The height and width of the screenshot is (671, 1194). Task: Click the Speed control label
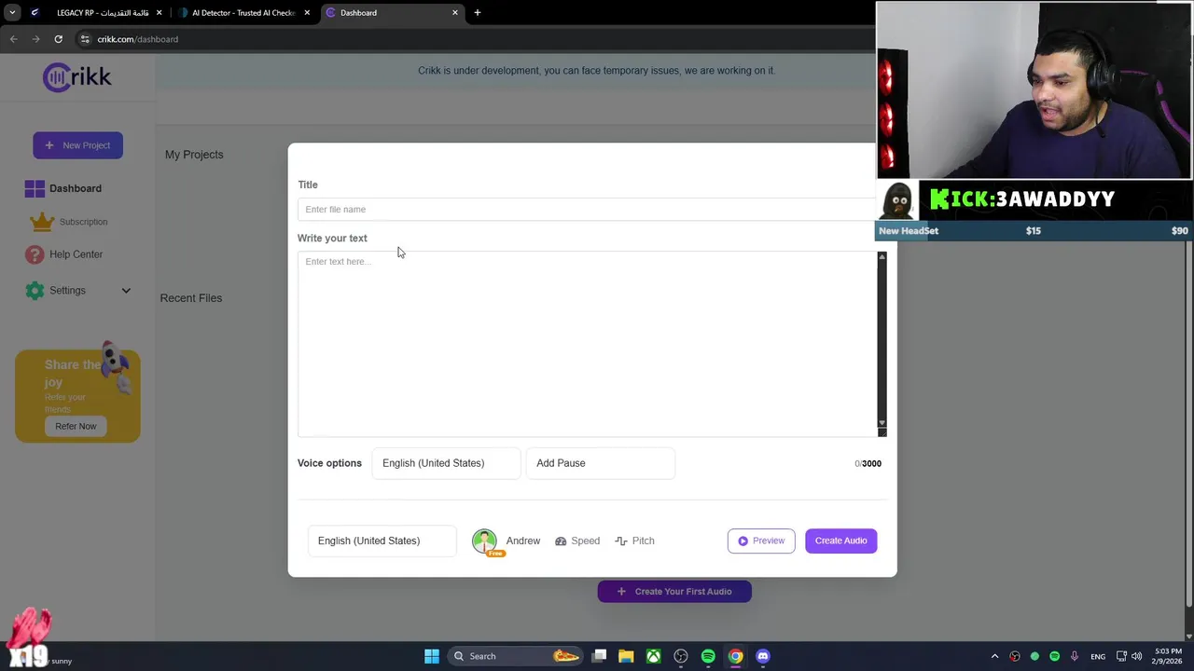(586, 541)
